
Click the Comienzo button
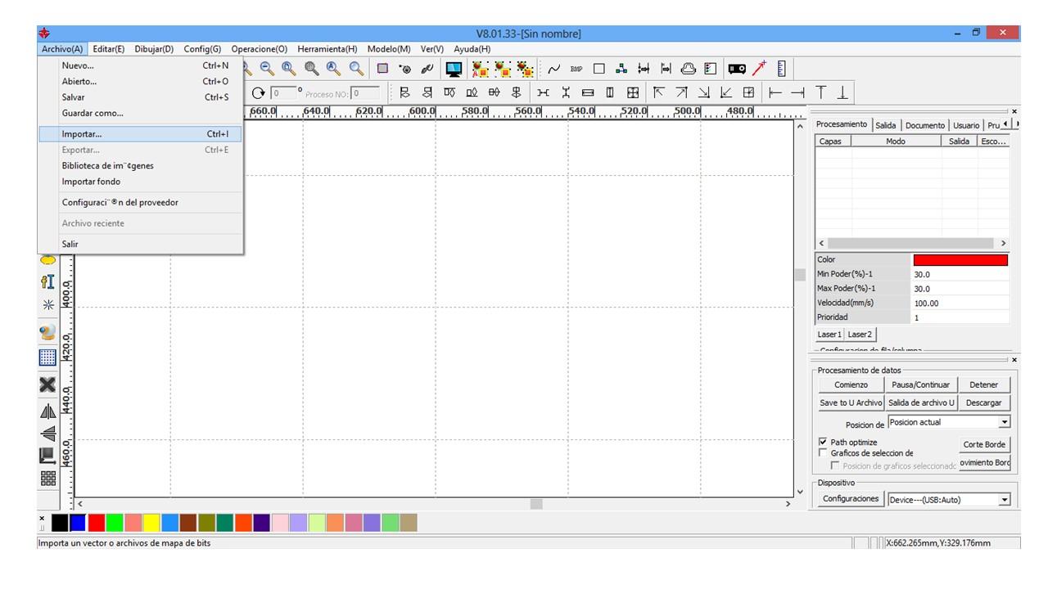point(851,384)
